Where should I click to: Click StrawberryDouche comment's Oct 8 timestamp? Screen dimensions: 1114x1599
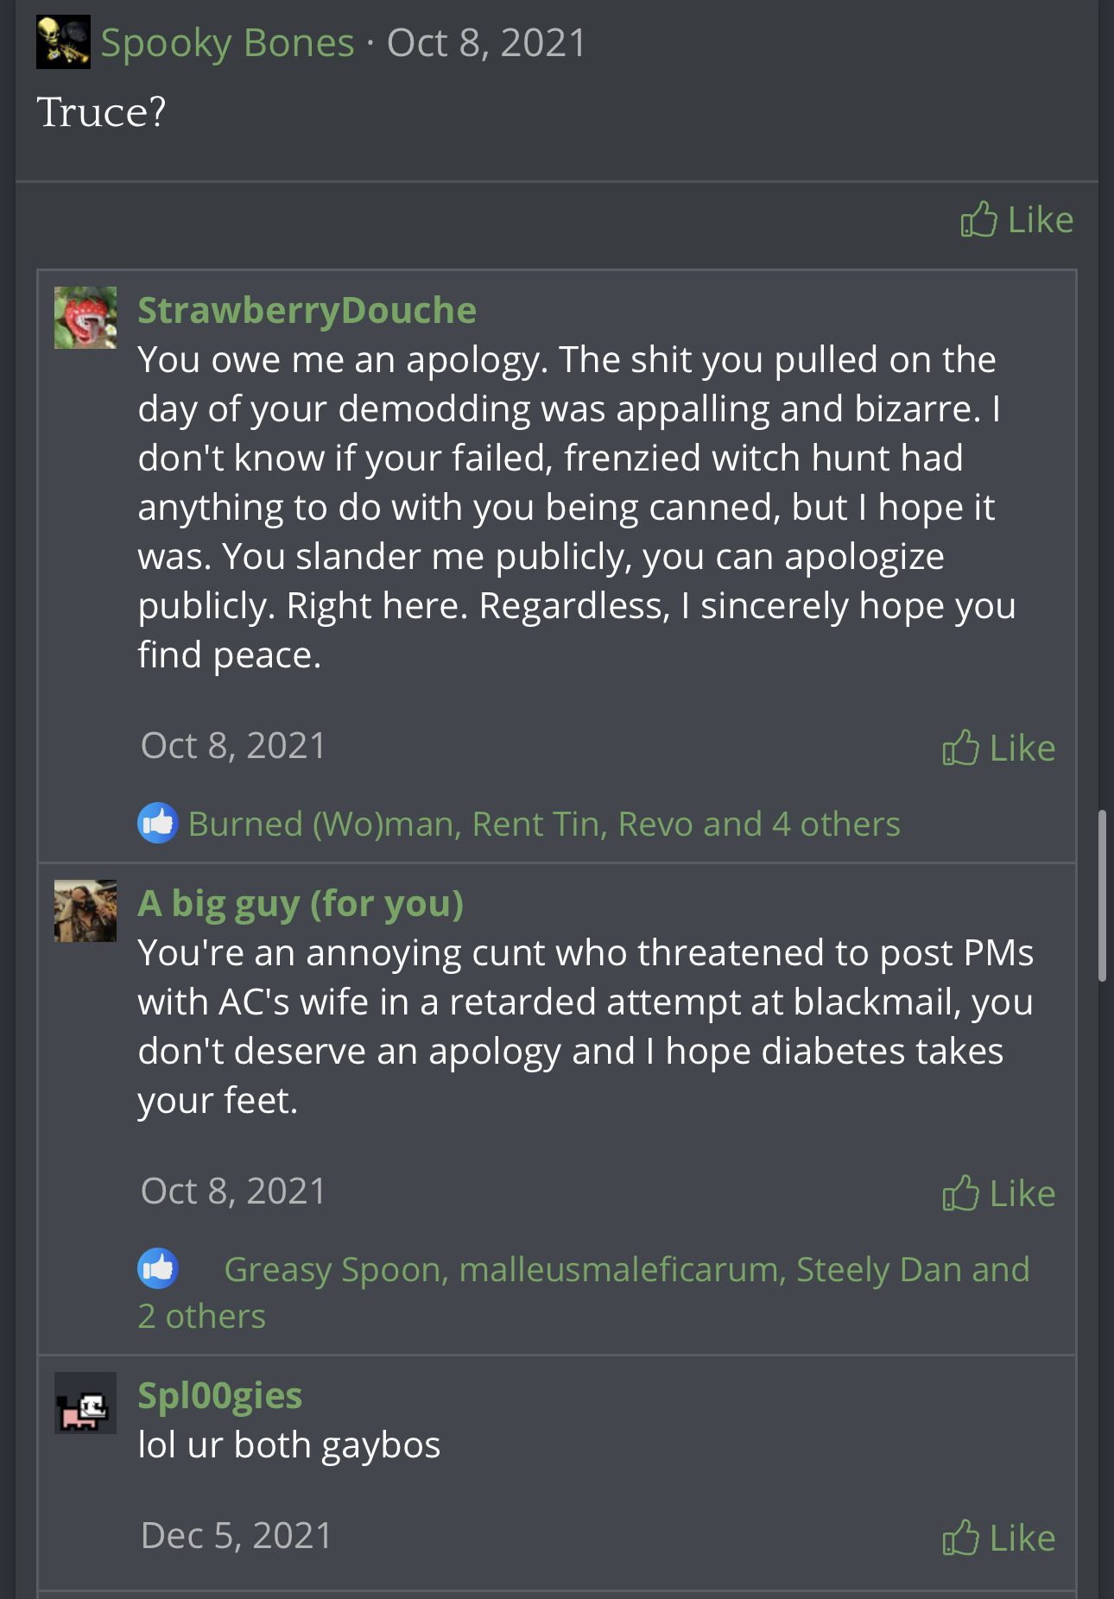[232, 746]
